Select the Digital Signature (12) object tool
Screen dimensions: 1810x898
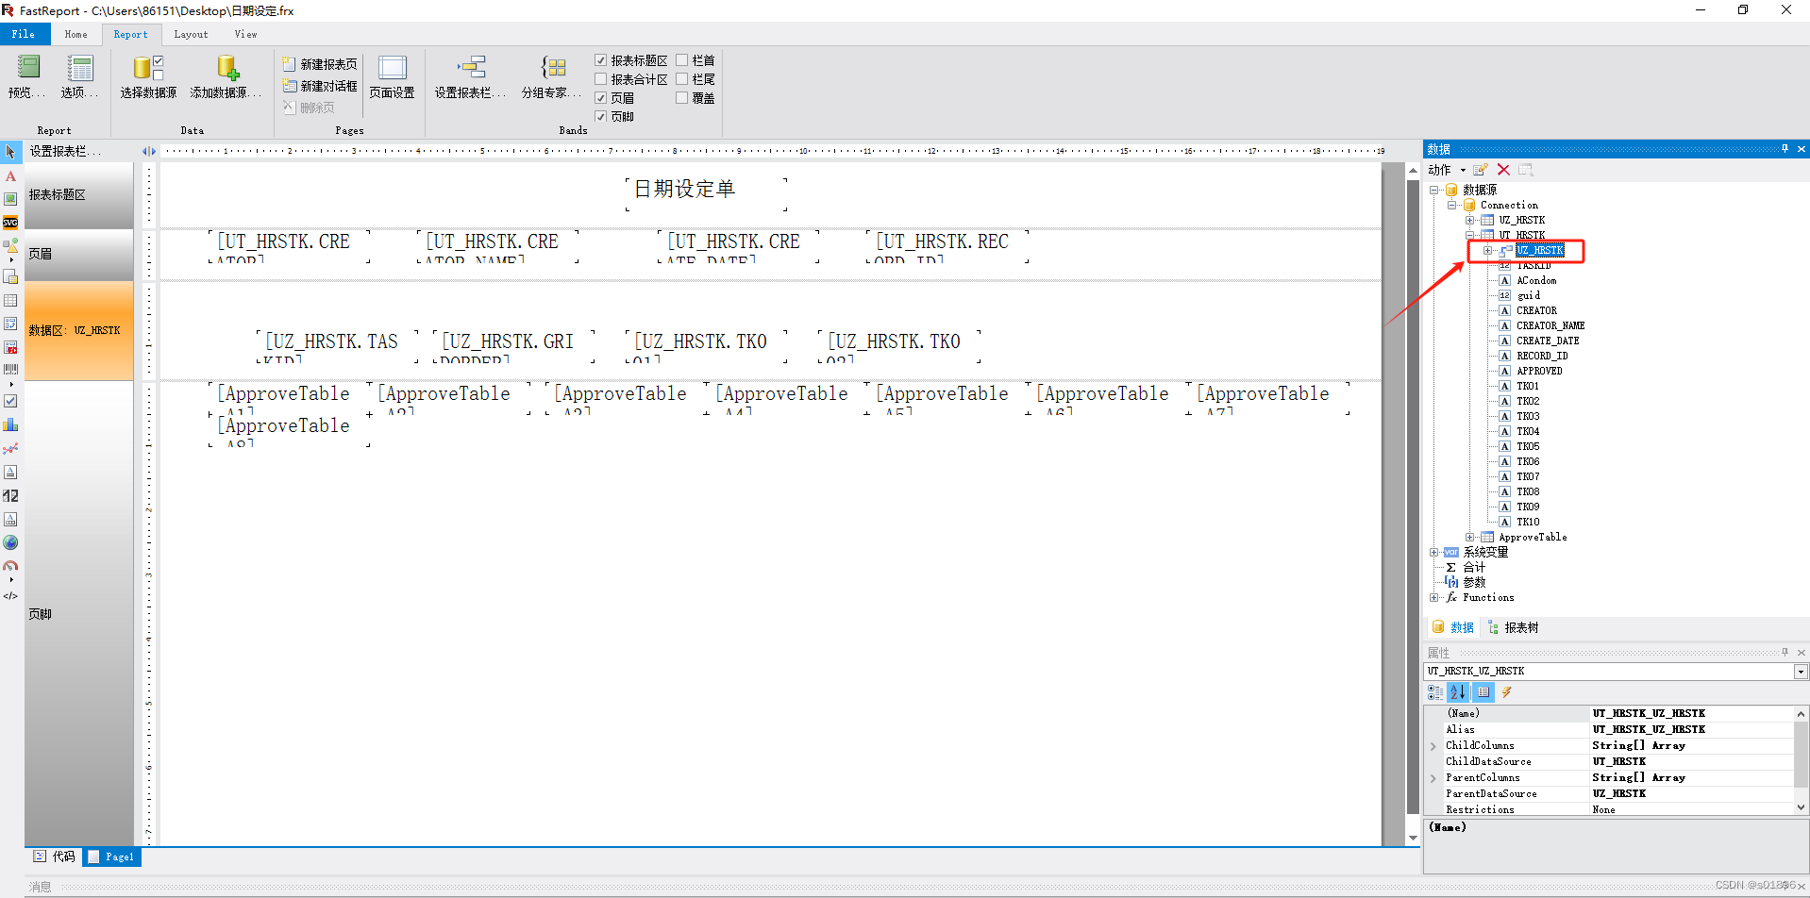tap(10, 495)
